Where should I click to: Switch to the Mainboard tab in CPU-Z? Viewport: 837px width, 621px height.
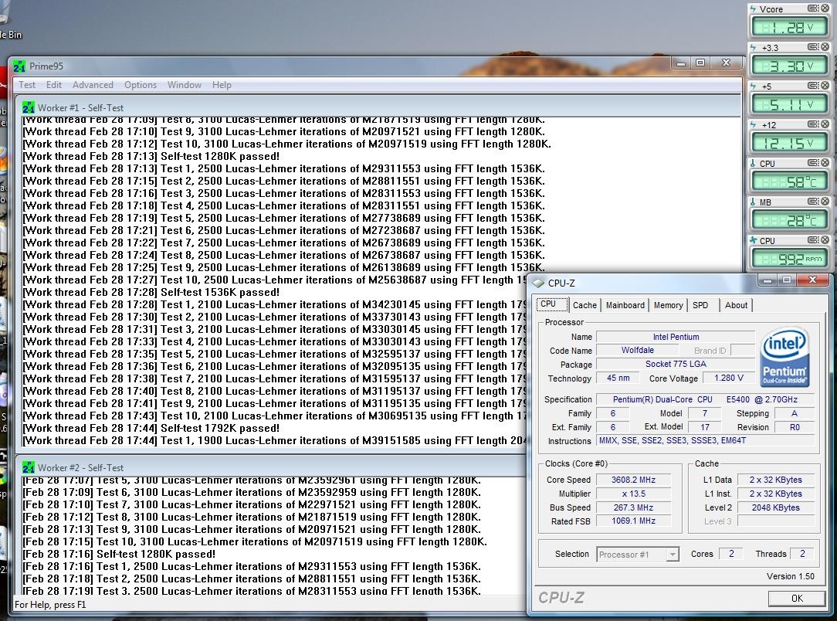625,305
